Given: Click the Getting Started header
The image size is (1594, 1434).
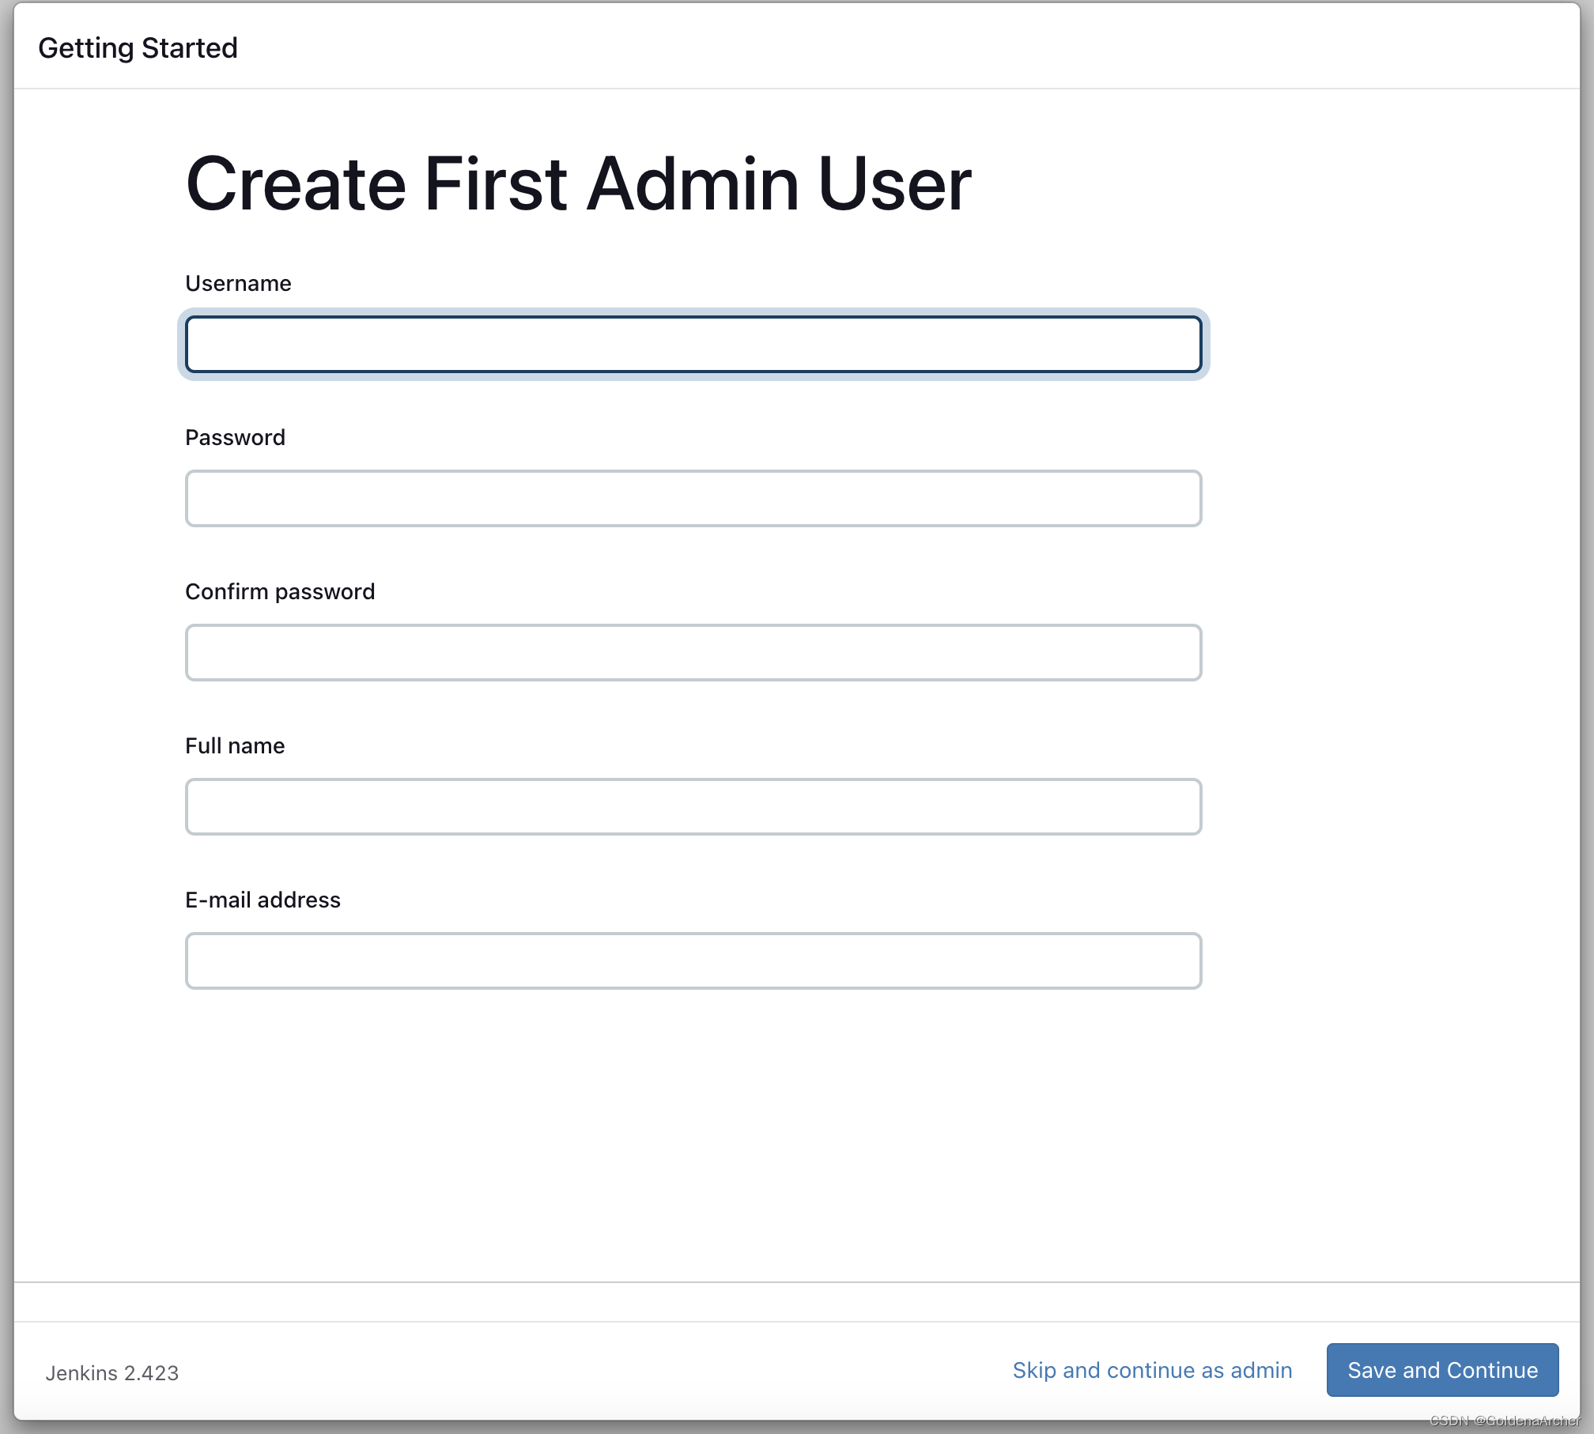Looking at the screenshot, I should pos(138,47).
